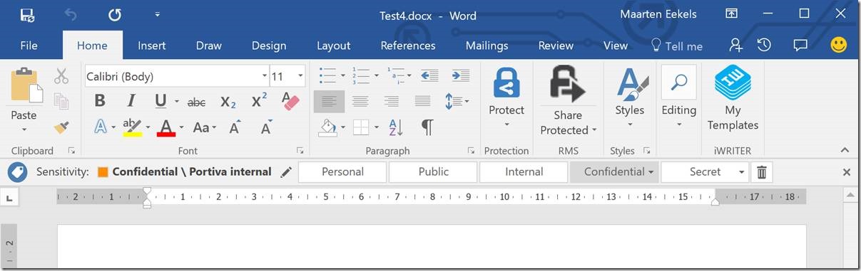Open the Styles gallery button

pos(630,98)
